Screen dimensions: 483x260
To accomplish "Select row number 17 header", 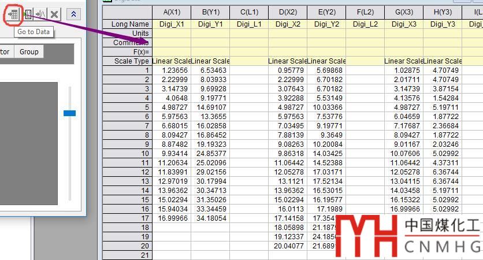I will click(x=127, y=218).
